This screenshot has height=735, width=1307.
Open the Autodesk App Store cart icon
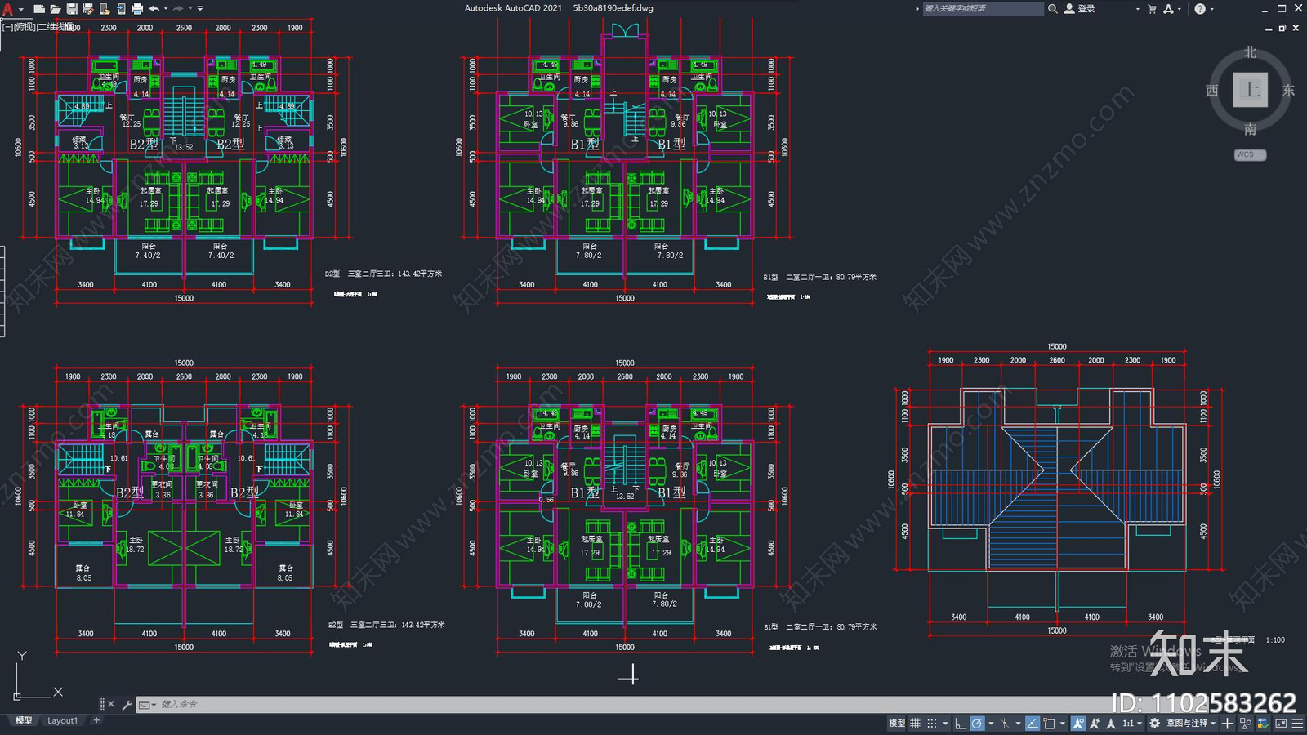1153,8
